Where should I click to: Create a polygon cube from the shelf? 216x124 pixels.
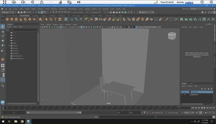pyautogui.click(x=12, y=19)
